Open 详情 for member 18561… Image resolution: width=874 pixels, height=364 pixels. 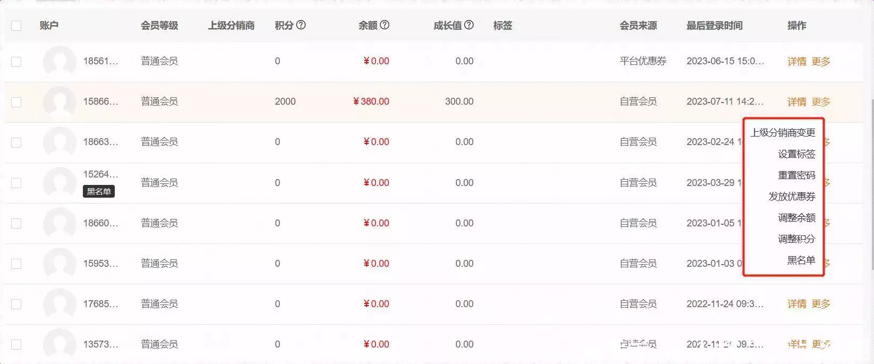point(796,62)
